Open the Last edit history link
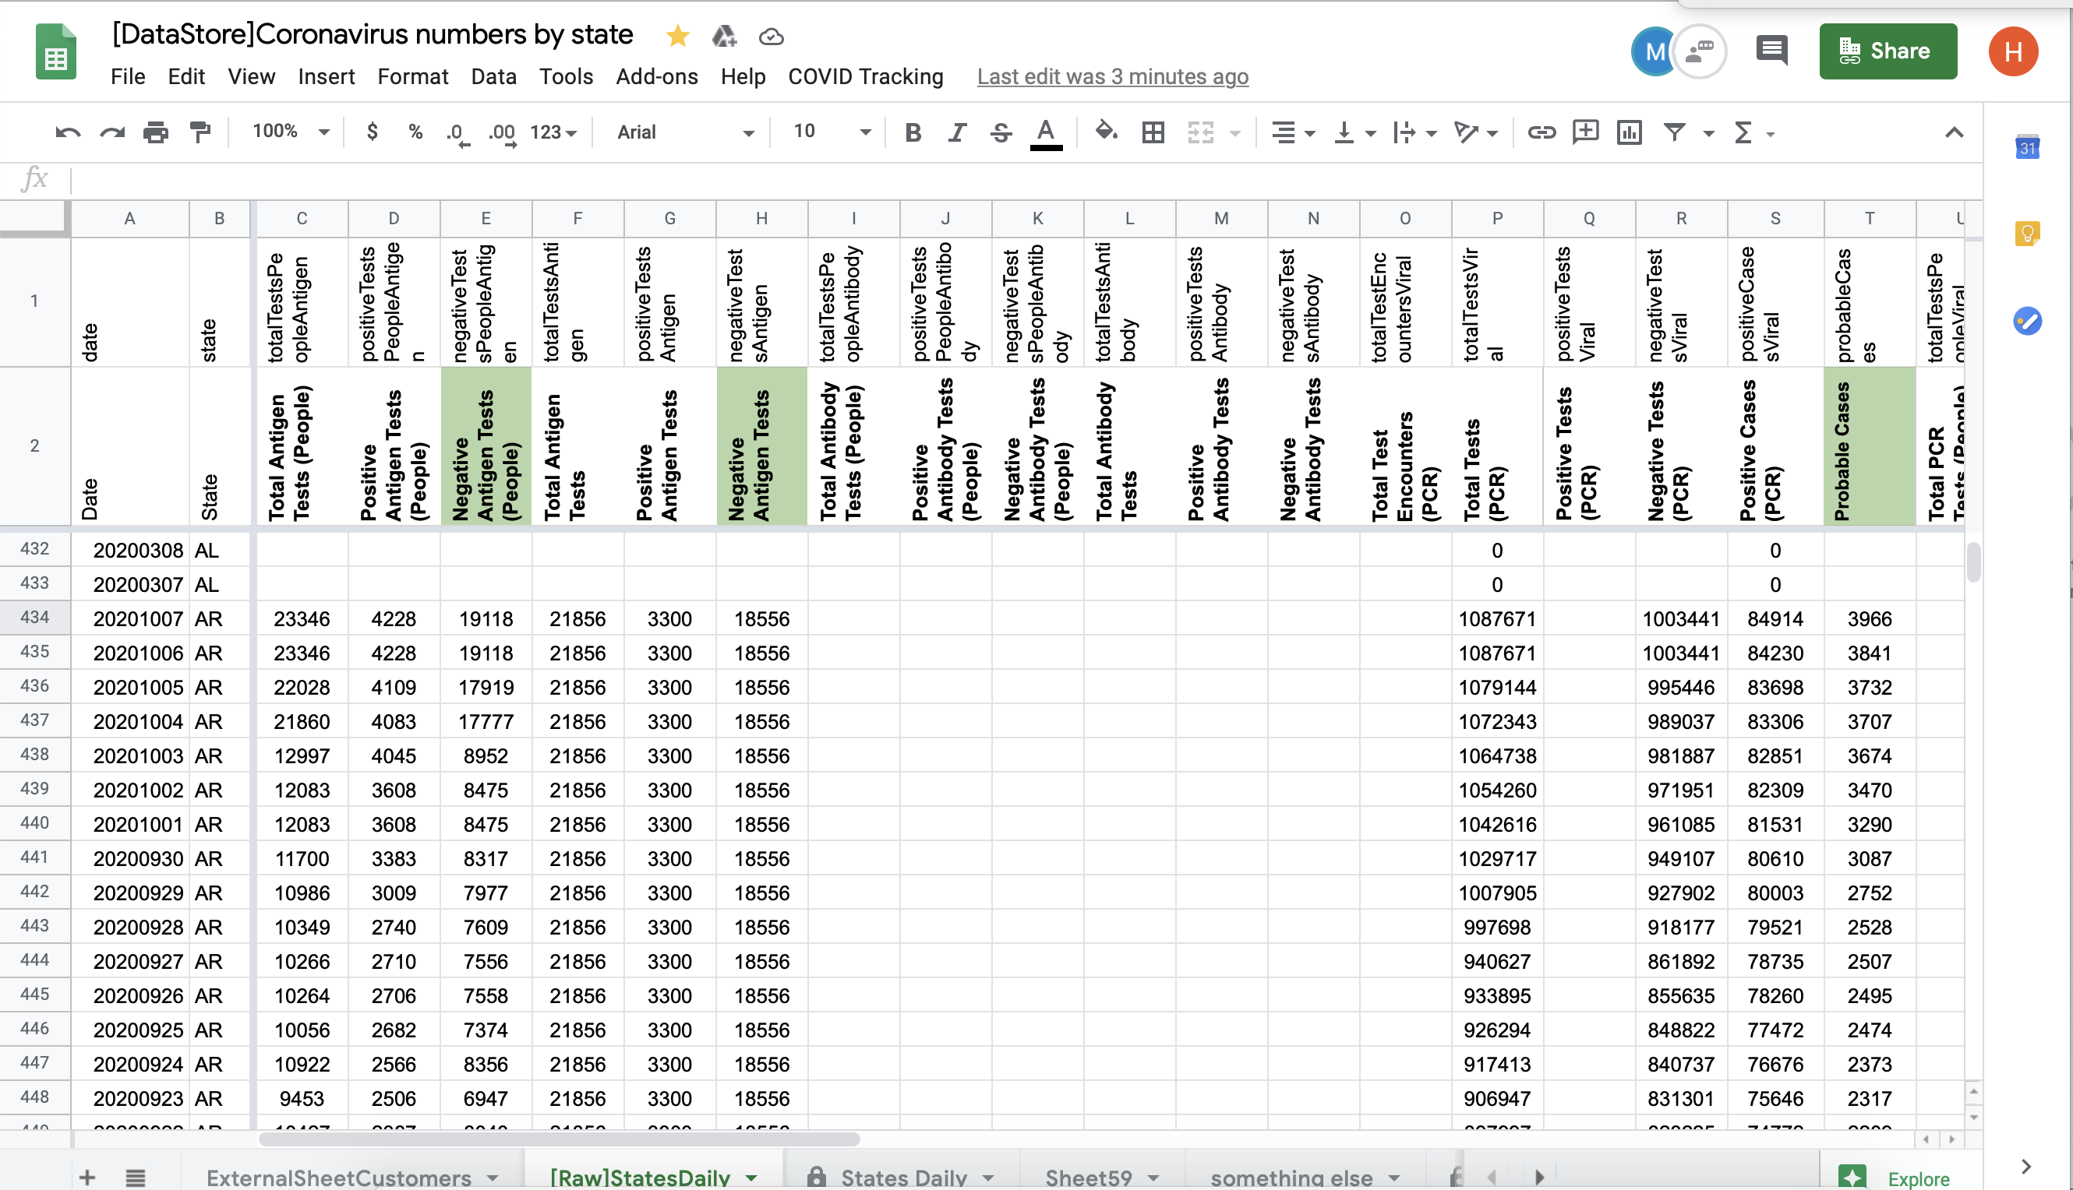This screenshot has height=1190, width=2073. pos(1112,77)
